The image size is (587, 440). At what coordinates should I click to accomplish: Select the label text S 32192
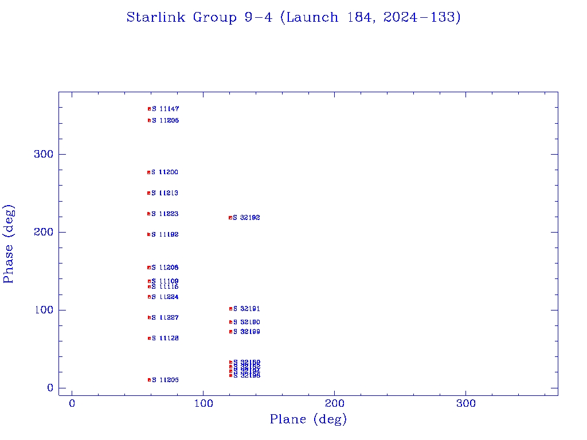click(246, 218)
